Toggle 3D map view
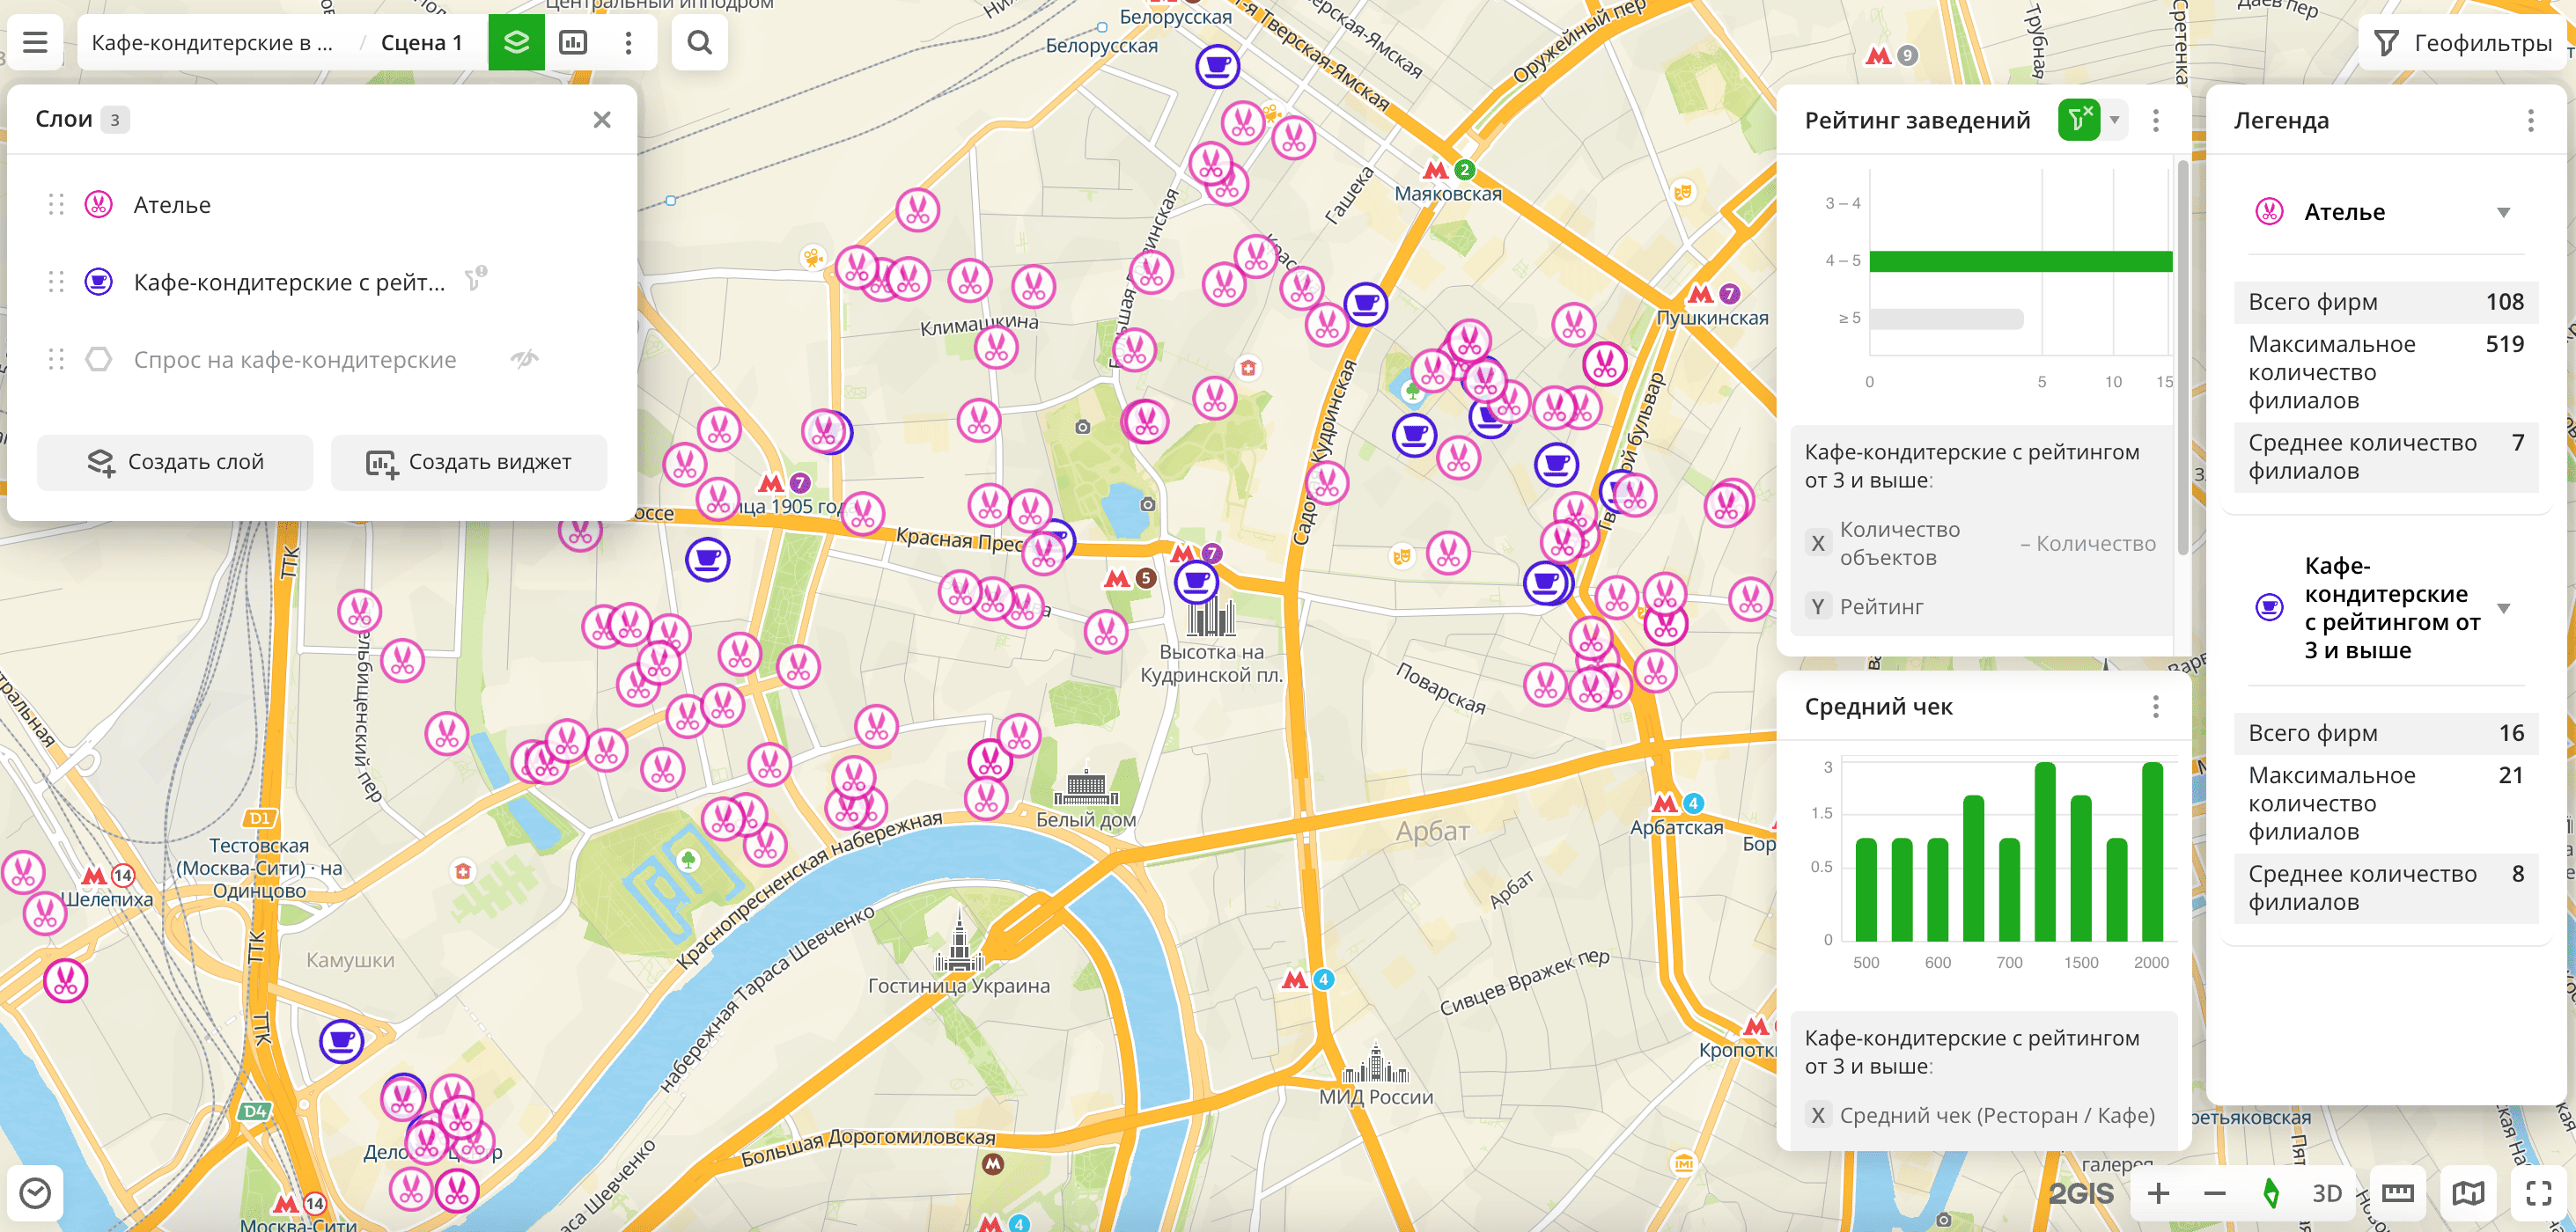Screen dimensions: 2576x1232 (2326, 1192)
